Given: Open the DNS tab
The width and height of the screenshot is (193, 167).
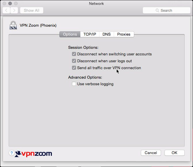Looking at the screenshot, I should coord(107,34).
